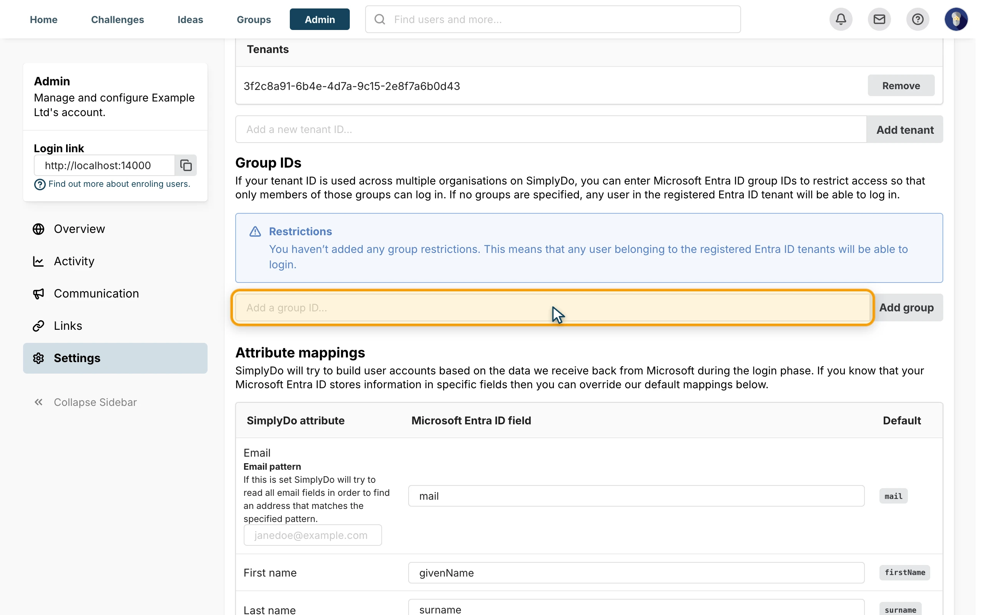
Task: Select Settings in the sidebar
Action: (x=115, y=358)
